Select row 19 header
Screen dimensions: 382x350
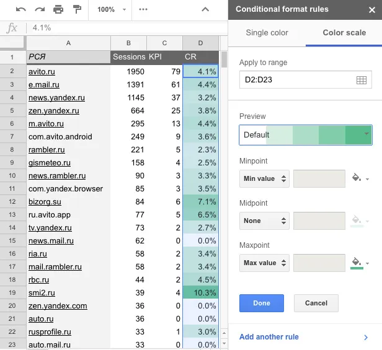13,293
